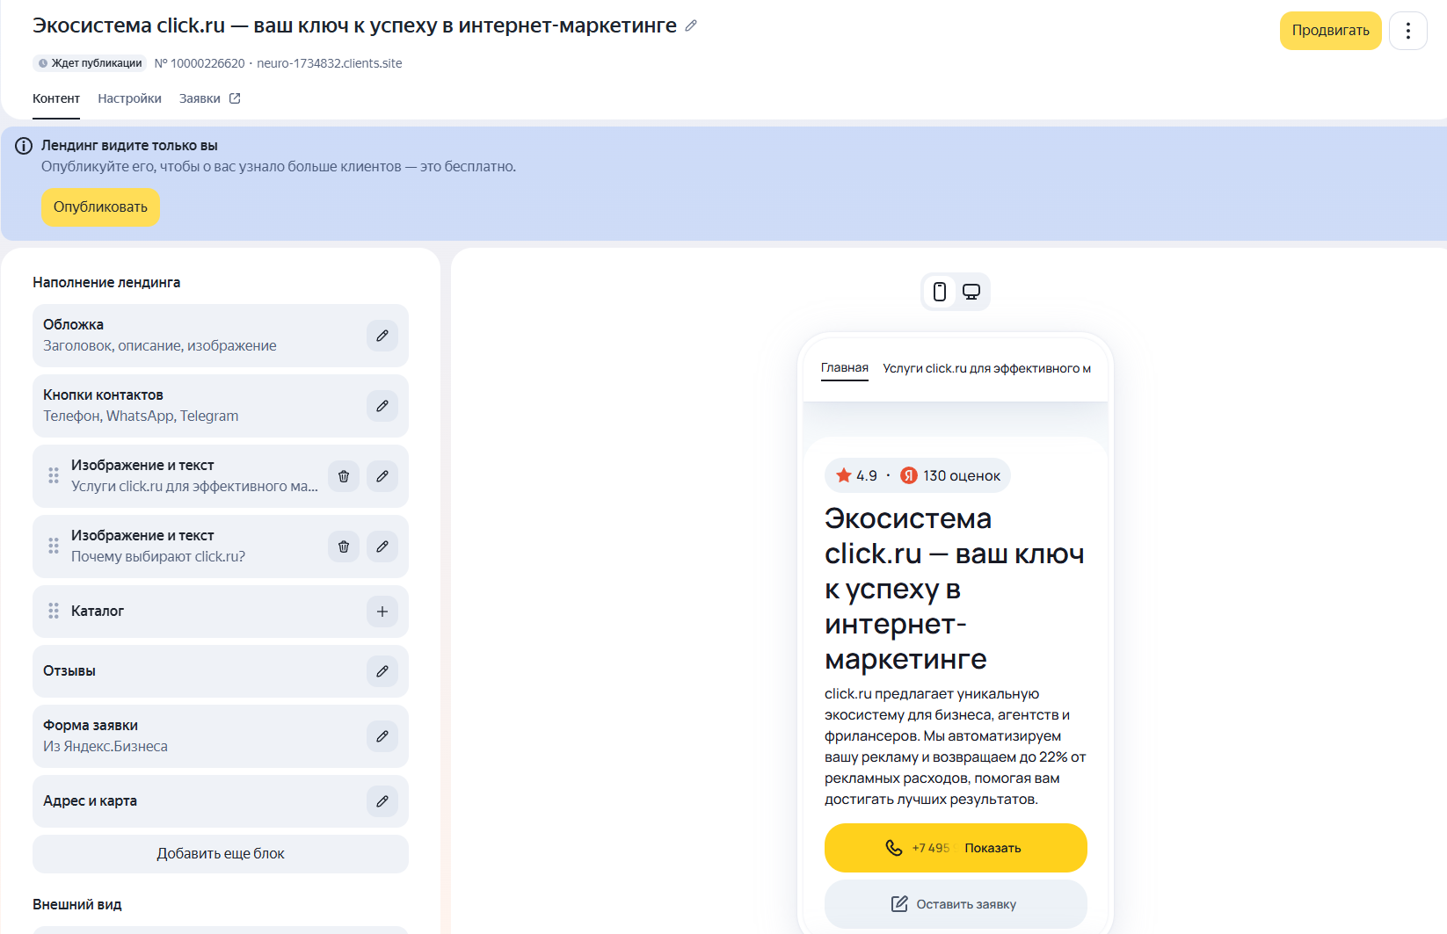Select Услуги click.ru tab in preview
The width and height of the screenshot is (1447, 934).
pyautogui.click(x=986, y=369)
